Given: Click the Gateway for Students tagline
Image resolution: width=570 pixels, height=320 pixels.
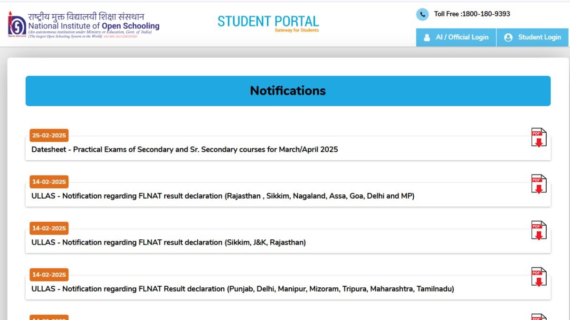Looking at the screenshot, I should coord(296,30).
